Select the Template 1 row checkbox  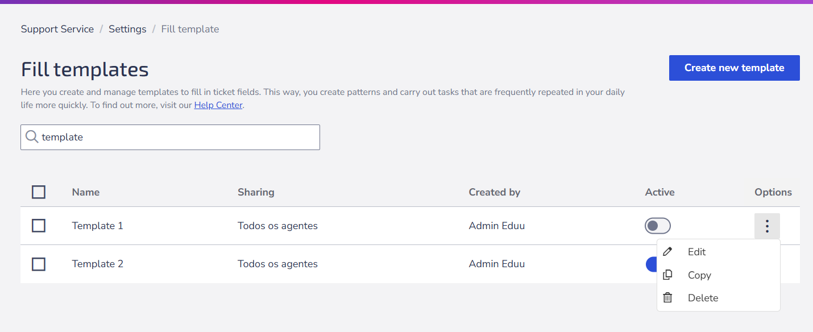coord(39,226)
